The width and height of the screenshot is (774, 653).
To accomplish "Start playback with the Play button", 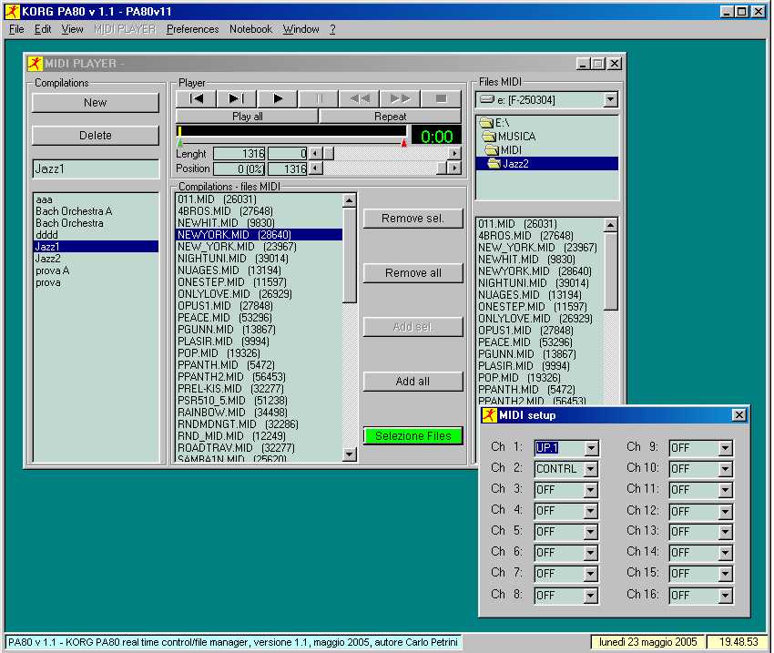I will pyautogui.click(x=278, y=98).
